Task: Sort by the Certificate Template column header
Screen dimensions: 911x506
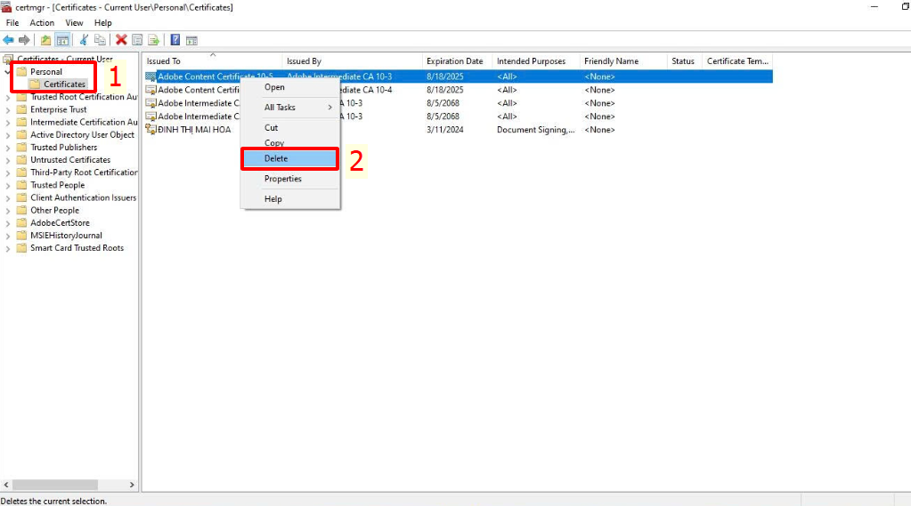Action: tap(738, 61)
